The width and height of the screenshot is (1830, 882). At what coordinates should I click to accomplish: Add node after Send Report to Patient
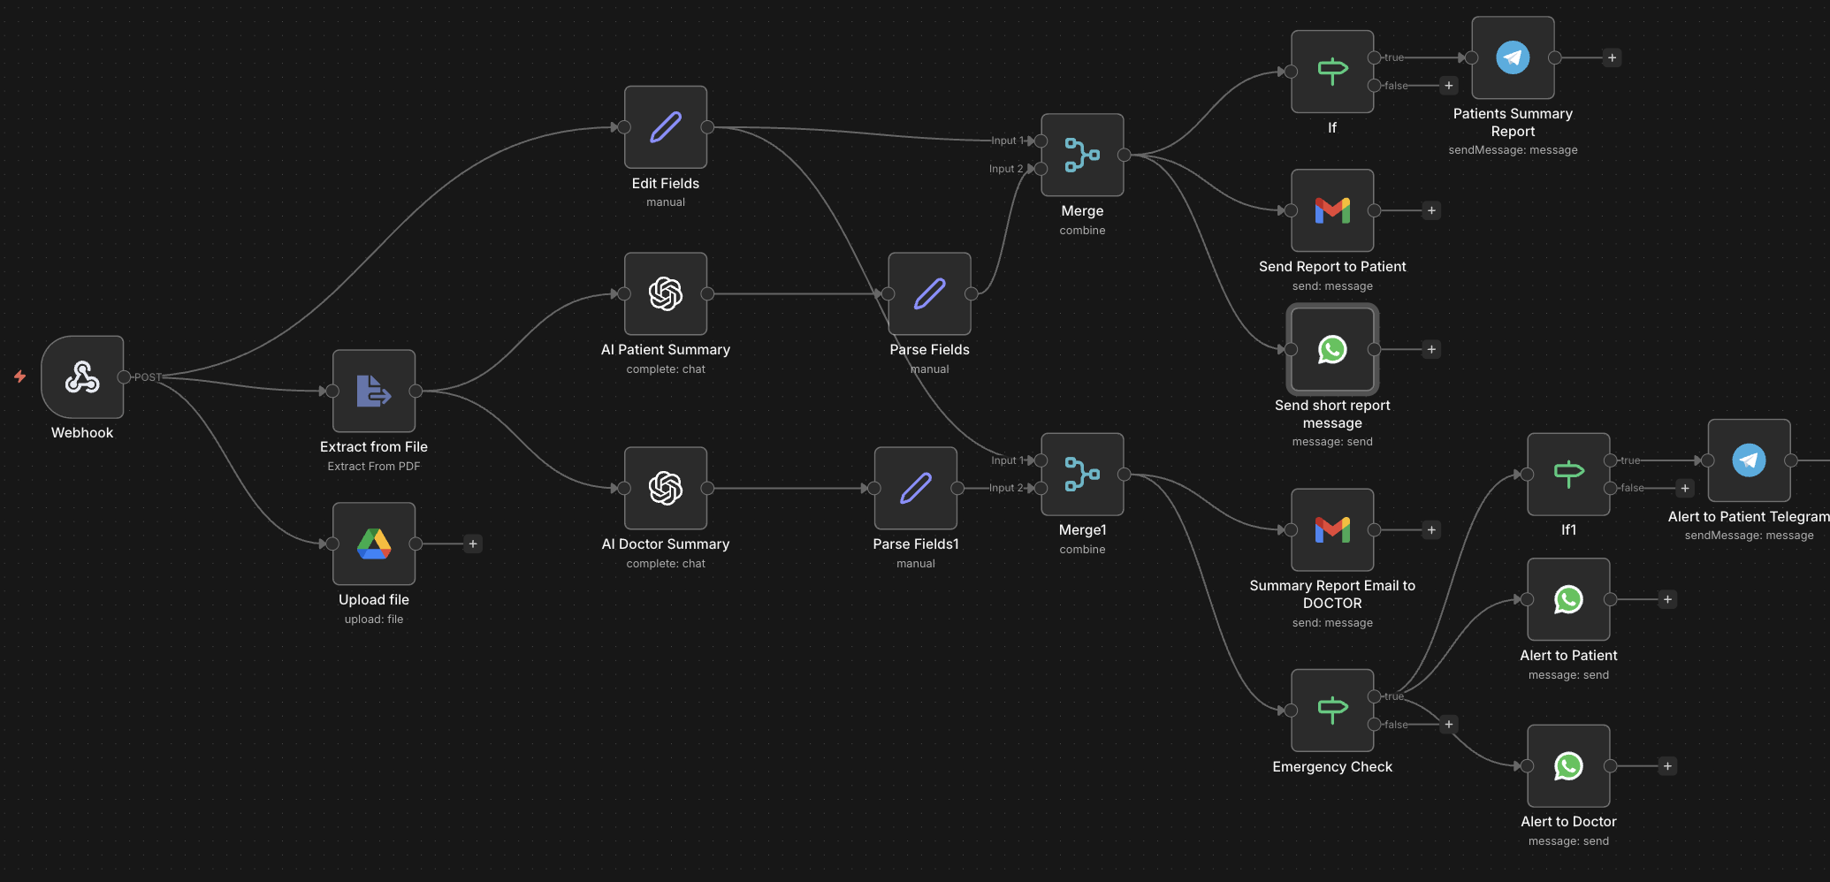pyautogui.click(x=1431, y=210)
